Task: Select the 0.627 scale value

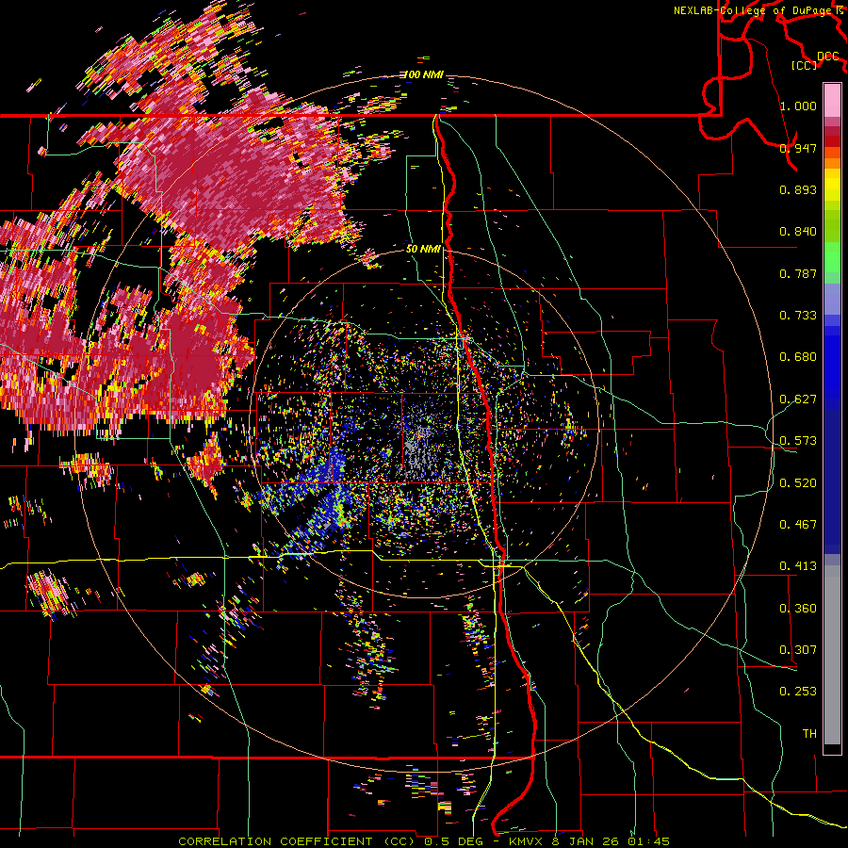Action: pyautogui.click(x=798, y=400)
